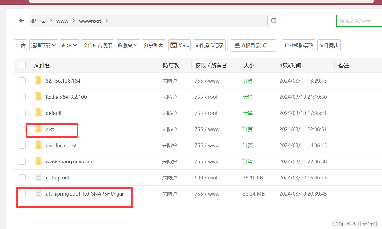The height and width of the screenshot is (229, 382).
Task: Open the ufc-springboot-1.0-SNAPSHOT.jar file name
Action: (x=85, y=194)
